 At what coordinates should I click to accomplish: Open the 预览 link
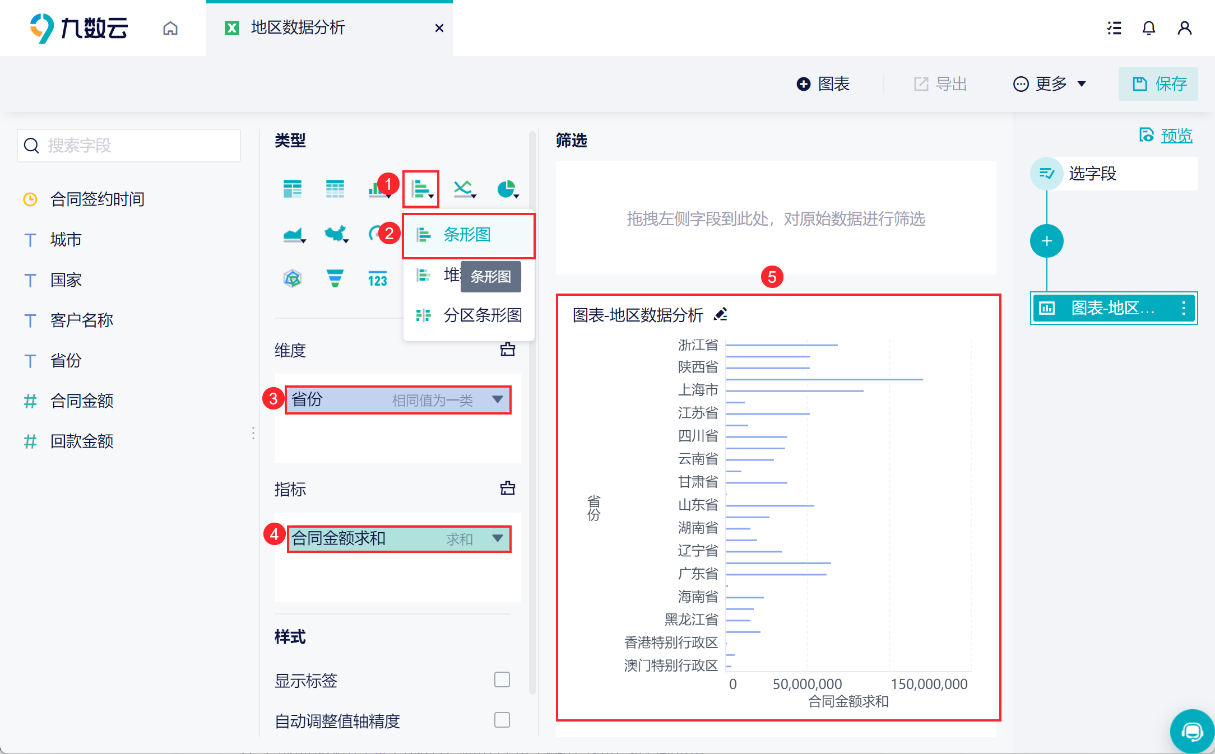[x=1176, y=136]
